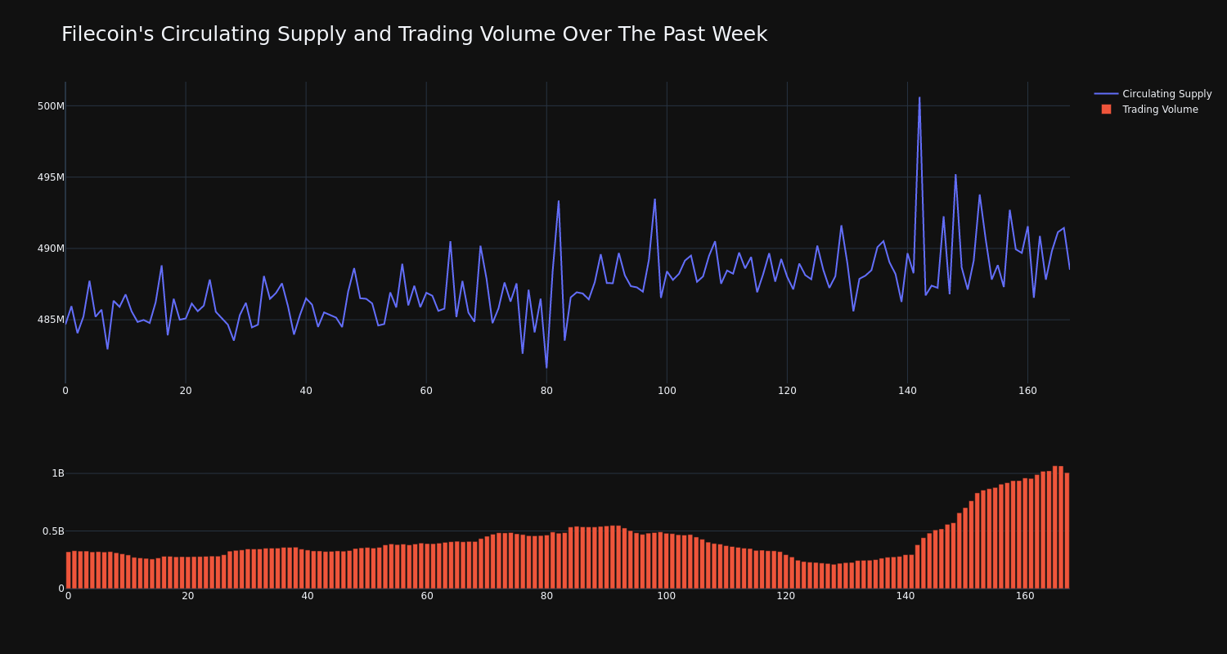Click the tallest trading volume bar

[1055, 527]
